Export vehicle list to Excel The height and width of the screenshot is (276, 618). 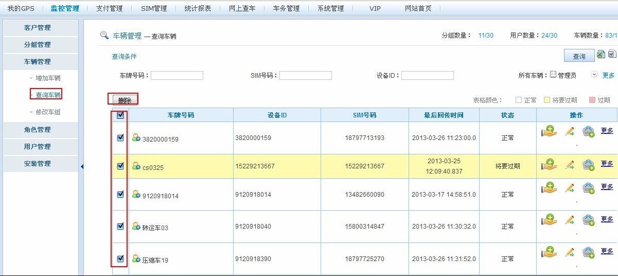click(x=601, y=54)
